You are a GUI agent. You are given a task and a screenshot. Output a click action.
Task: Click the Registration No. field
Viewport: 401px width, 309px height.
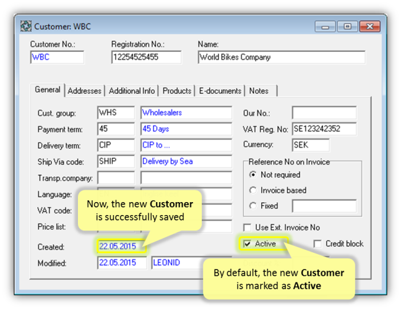point(147,57)
